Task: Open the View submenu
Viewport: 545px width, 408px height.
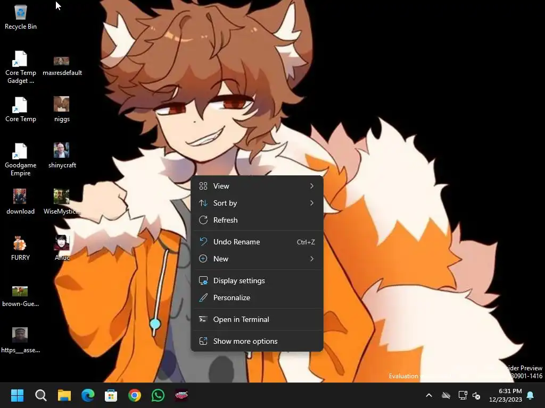Action: point(257,186)
